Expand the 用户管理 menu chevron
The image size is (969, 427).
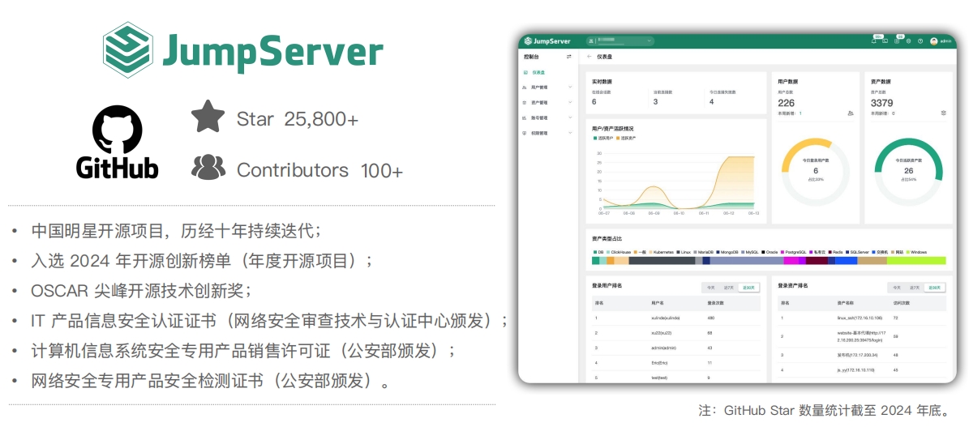coord(570,88)
